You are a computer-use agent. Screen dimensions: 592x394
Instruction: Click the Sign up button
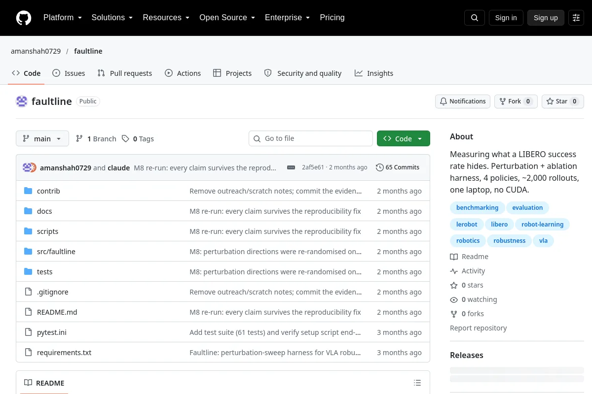click(x=546, y=18)
